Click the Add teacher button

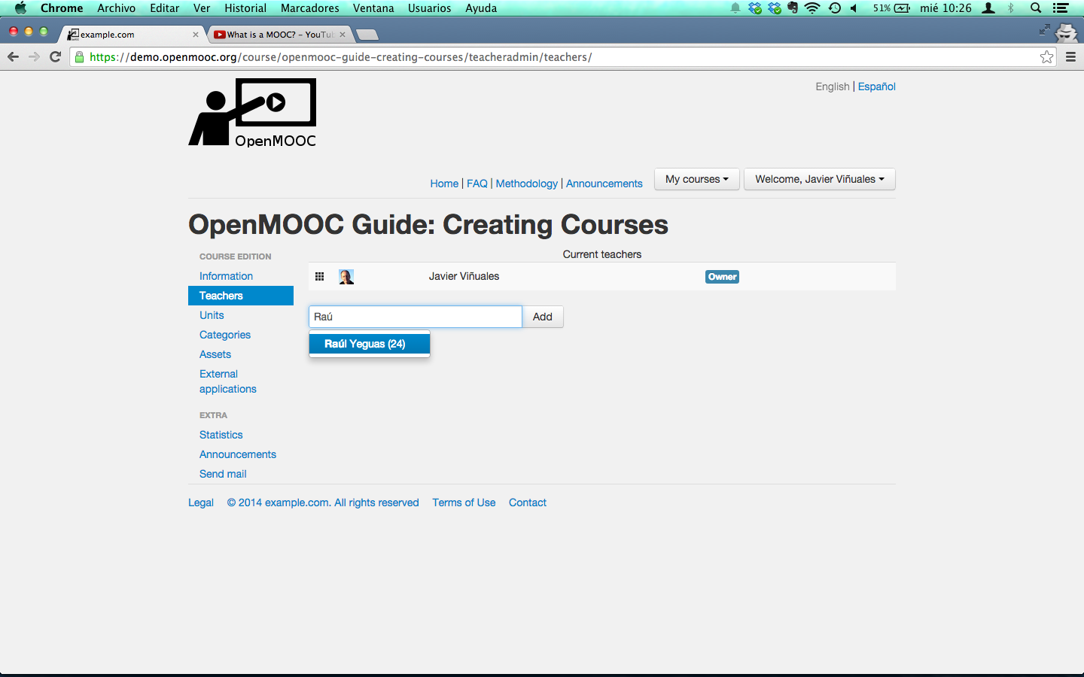pos(543,317)
